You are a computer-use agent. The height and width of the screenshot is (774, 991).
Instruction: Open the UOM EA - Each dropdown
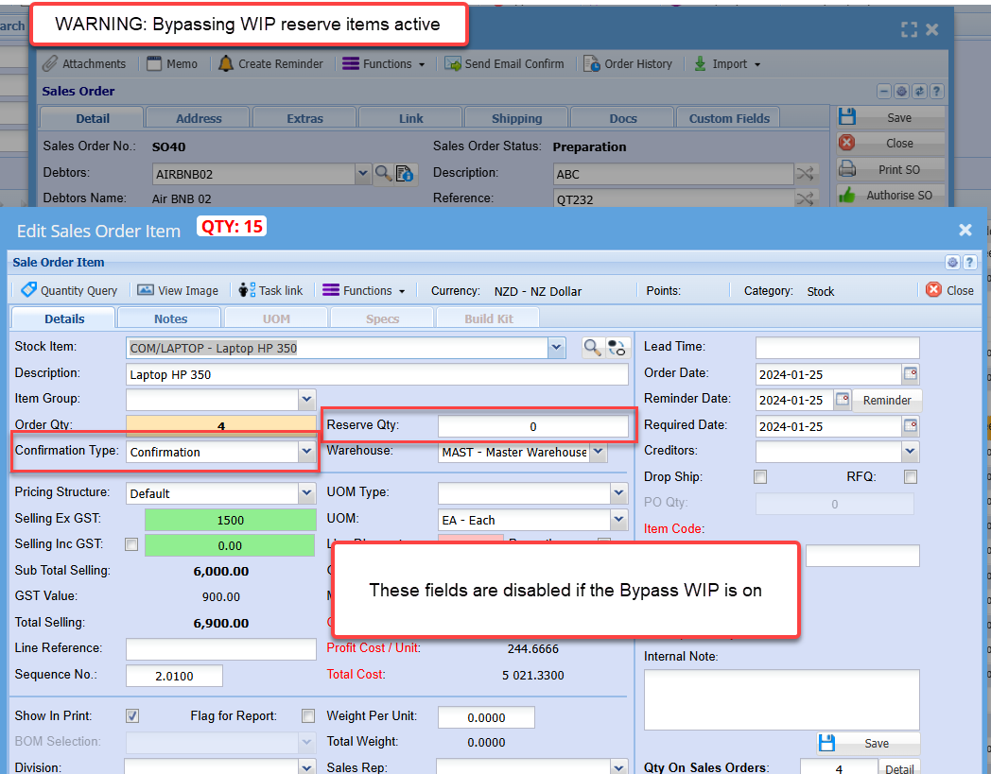coord(618,520)
